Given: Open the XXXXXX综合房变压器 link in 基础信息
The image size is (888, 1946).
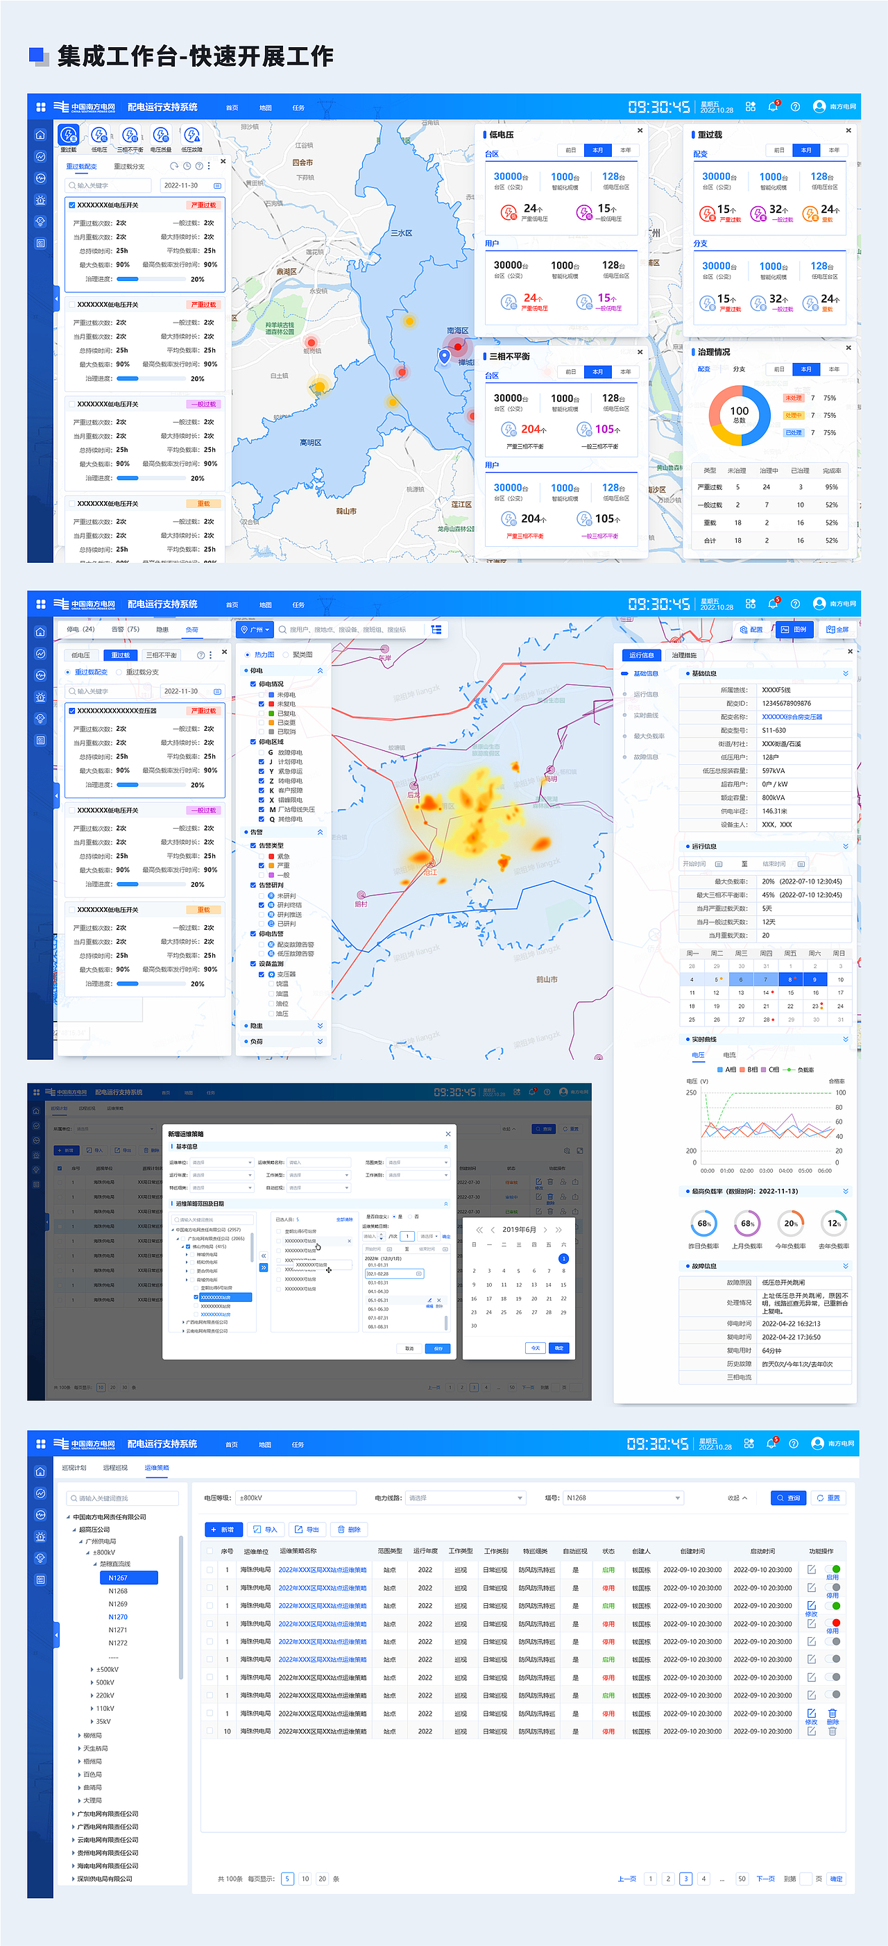Looking at the screenshot, I should 792,717.
